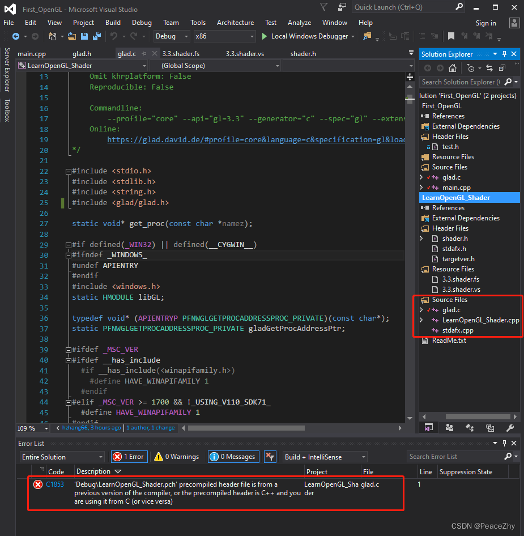Click the Home icon in Solution Explorer
524x536 pixels.
(x=453, y=68)
